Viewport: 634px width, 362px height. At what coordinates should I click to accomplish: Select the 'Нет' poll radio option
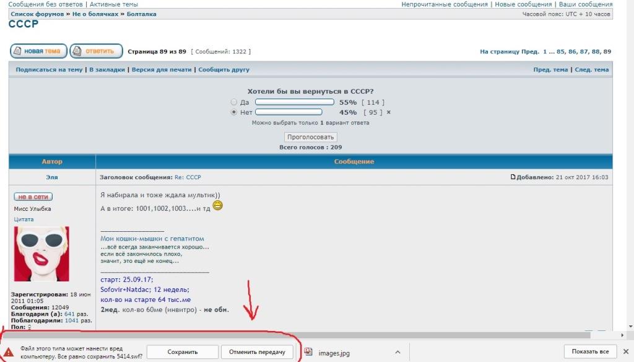click(x=233, y=112)
